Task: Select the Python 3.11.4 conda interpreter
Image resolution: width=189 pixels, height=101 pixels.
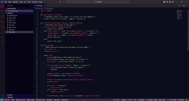Action: tap(152, 100)
